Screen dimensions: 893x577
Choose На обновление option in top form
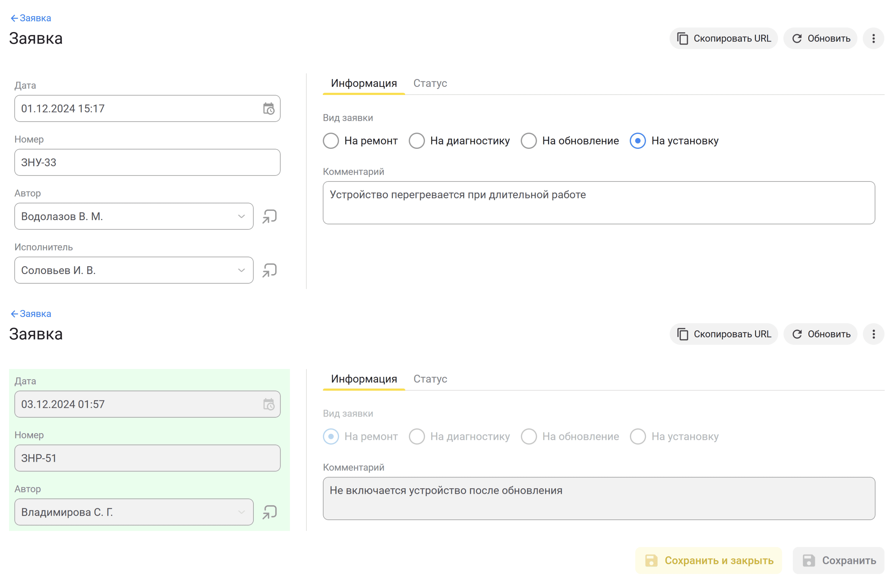click(528, 141)
